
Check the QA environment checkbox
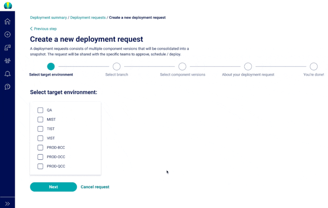point(40,110)
